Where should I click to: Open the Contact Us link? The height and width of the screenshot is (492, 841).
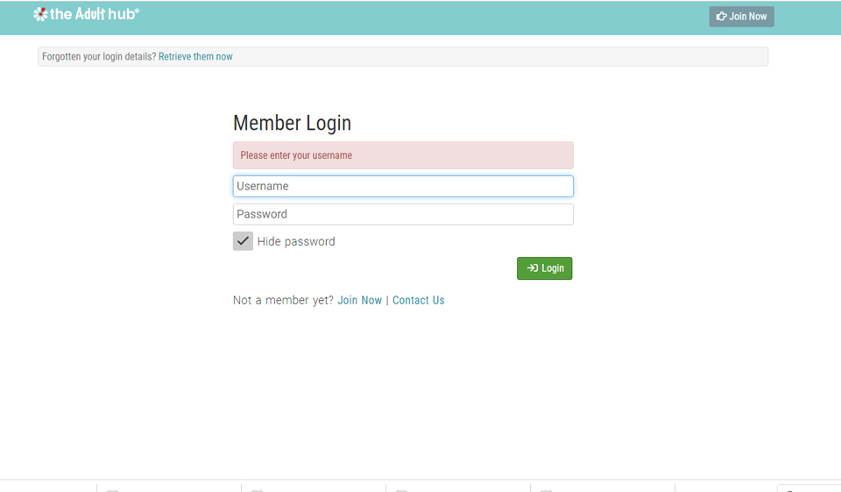(x=418, y=300)
